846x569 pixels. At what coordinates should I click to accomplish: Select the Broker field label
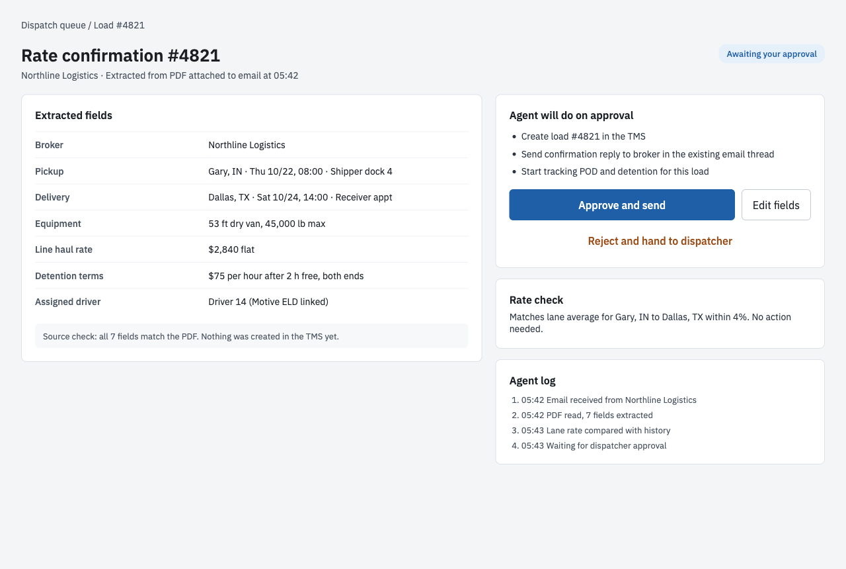49,145
